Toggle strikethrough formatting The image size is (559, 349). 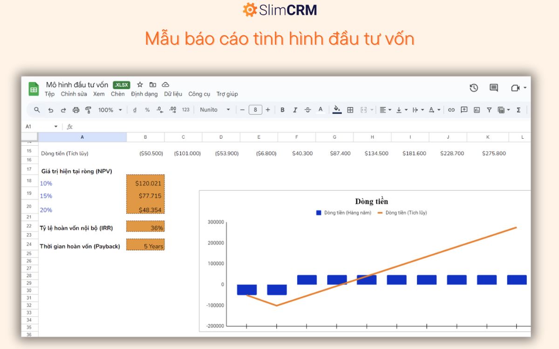click(307, 110)
